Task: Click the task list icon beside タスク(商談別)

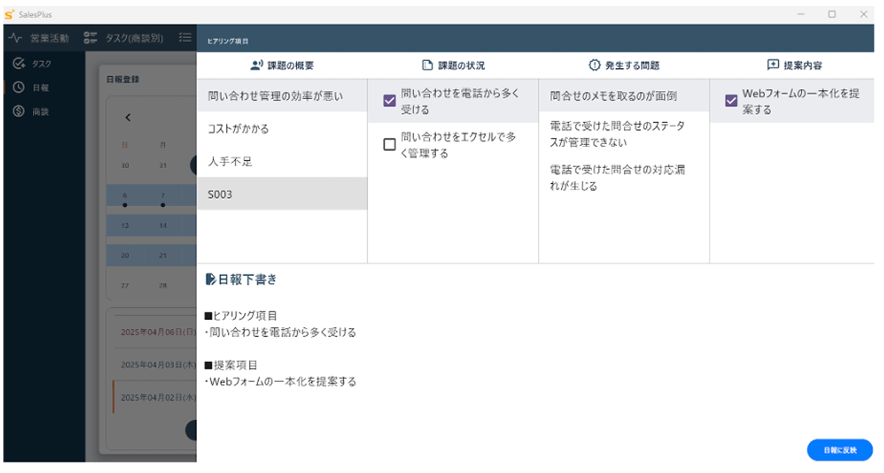Action: [91, 38]
